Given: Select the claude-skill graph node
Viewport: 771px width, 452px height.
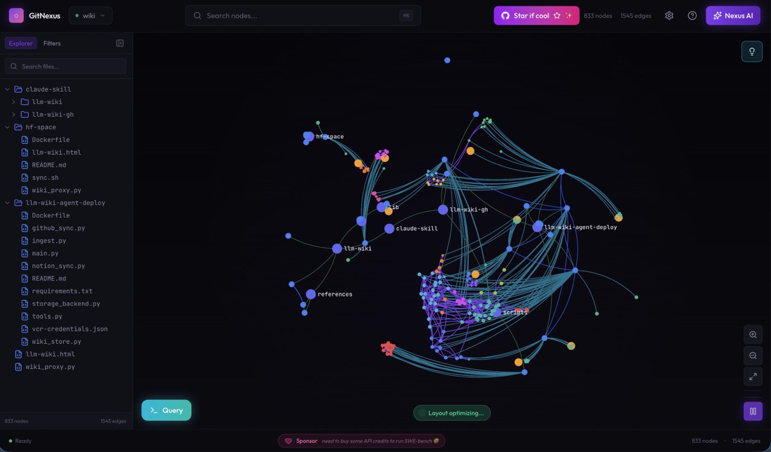Looking at the screenshot, I should click(389, 229).
